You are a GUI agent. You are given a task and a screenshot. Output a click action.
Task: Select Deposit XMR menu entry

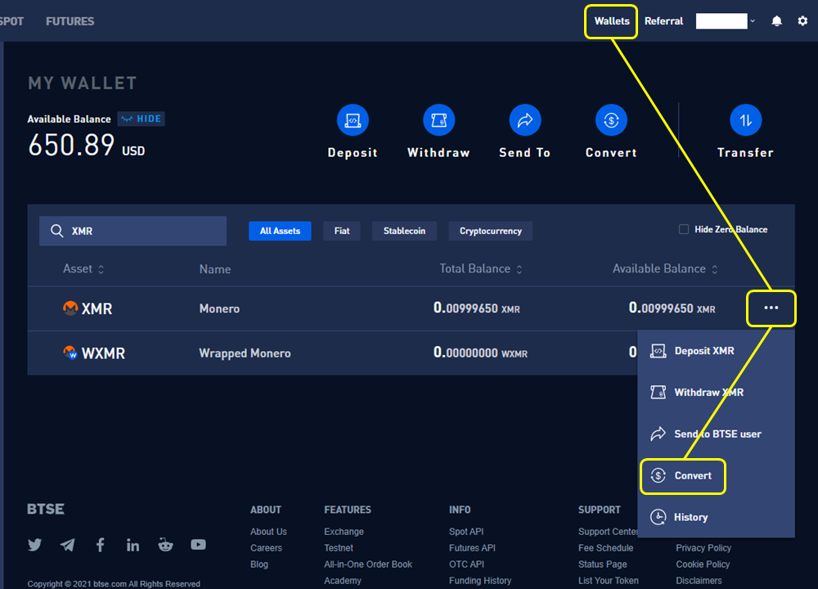coord(716,351)
